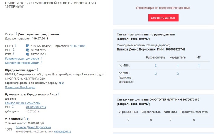Open the founders count (1) link
This screenshot has width=217, height=134.
[x=27, y=119]
